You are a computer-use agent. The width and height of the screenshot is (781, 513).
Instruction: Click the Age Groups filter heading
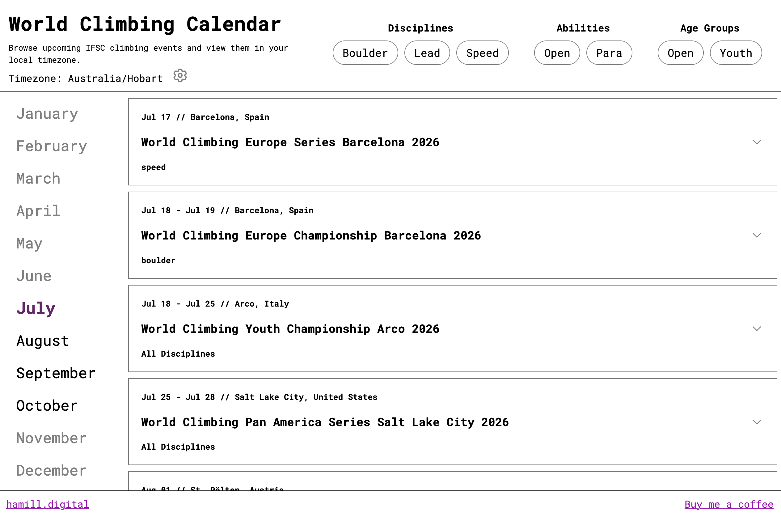click(710, 28)
